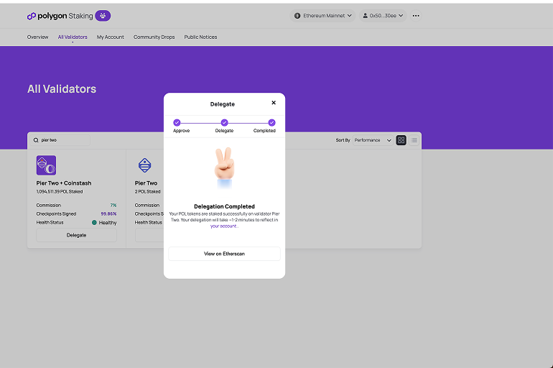Screen dimensions: 553x368
Task: Click the Healthy status indicator
Action: 104,223
